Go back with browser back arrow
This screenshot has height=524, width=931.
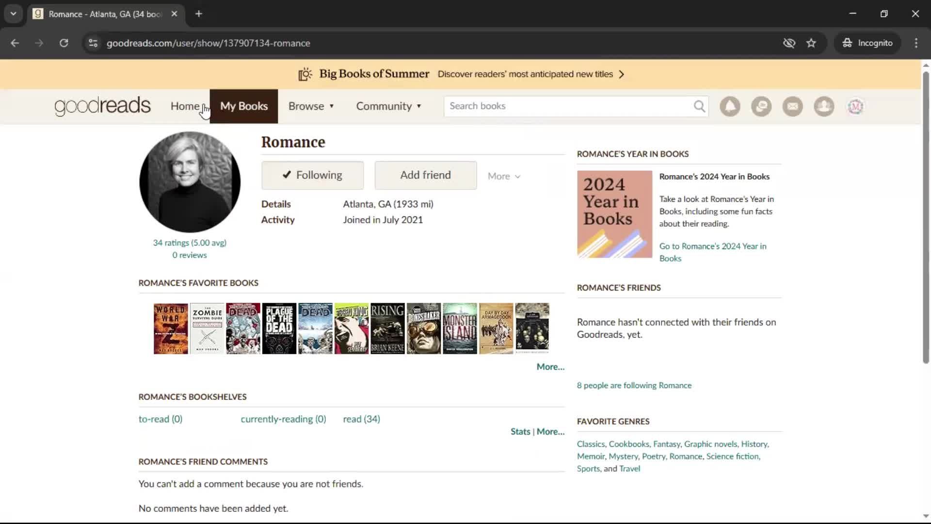(x=15, y=43)
